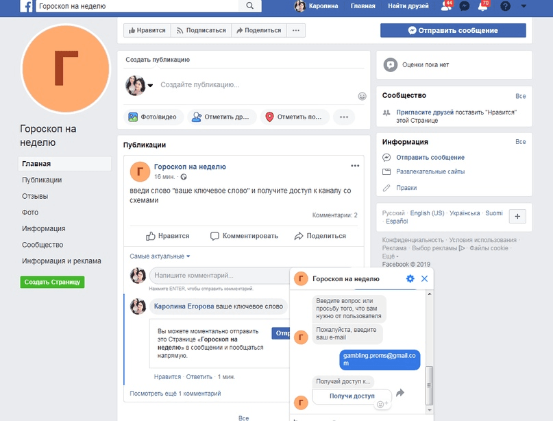Open notifications bell icon

click(483, 5)
